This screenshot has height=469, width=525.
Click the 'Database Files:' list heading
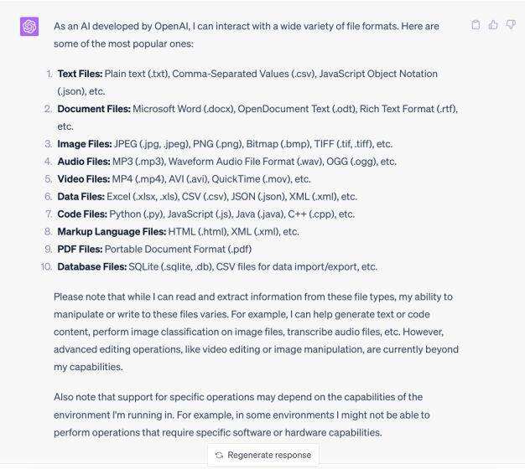click(x=91, y=267)
